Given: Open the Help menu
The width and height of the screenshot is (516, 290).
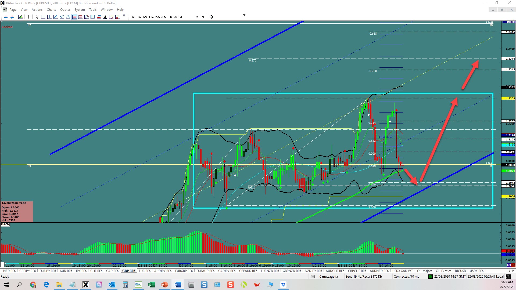Looking at the screenshot, I should click(120, 10).
